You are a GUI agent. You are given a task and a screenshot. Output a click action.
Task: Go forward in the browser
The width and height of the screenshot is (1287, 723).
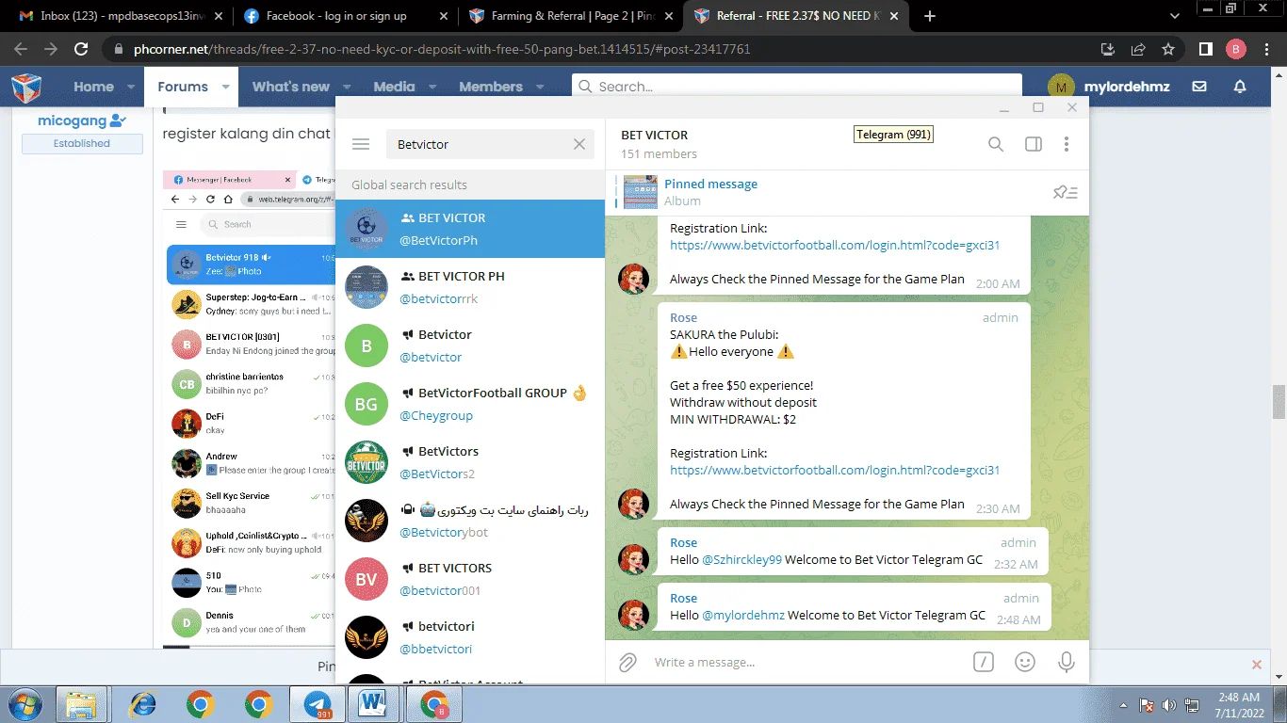(x=51, y=49)
